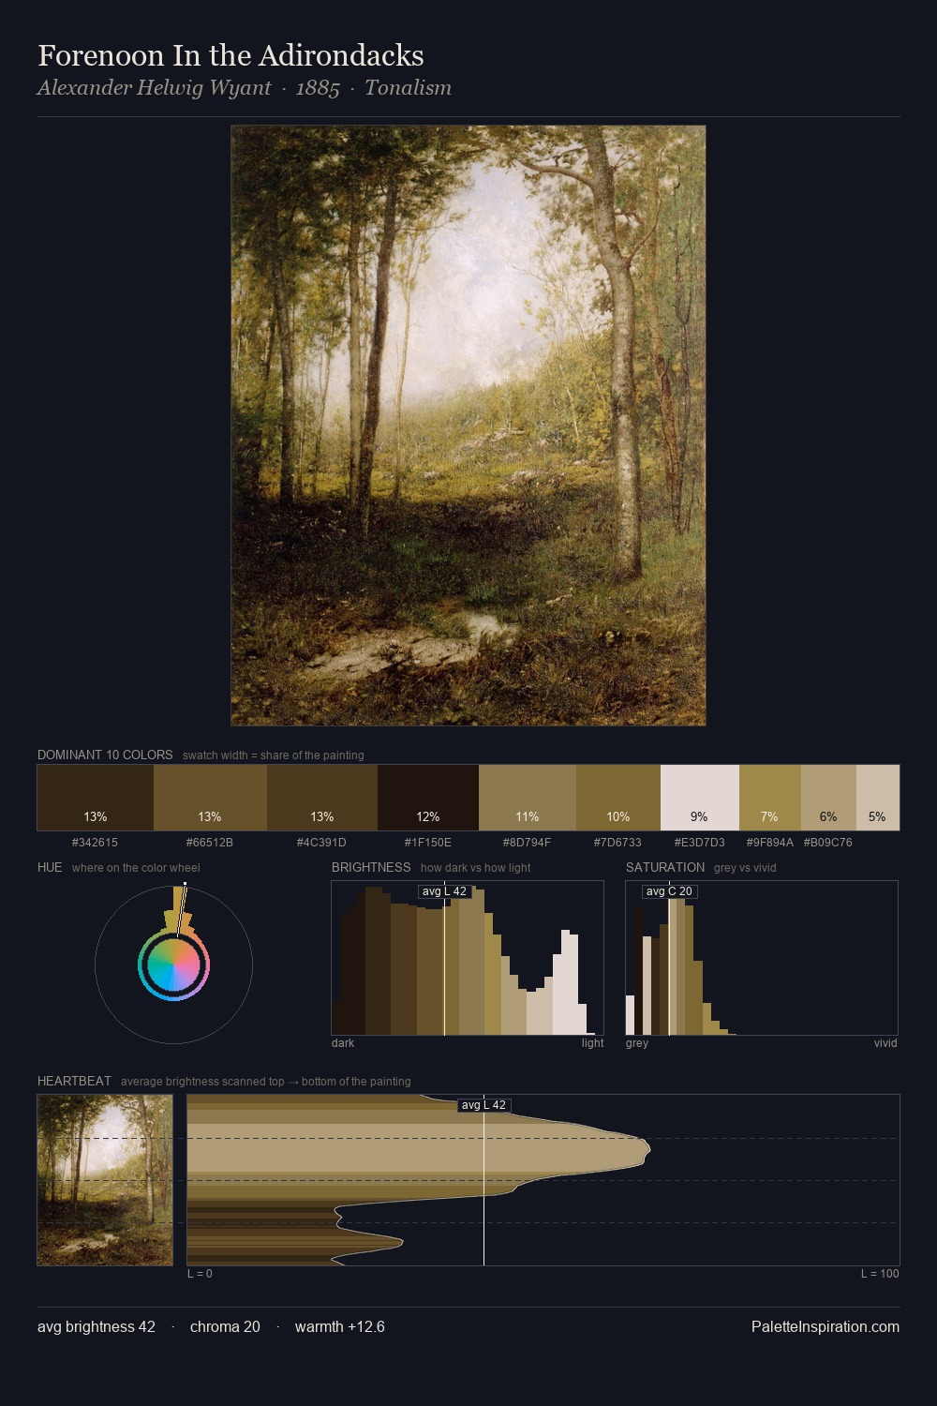Viewport: 937px width, 1406px height.
Task: Click 'swatch width = share of the painting' caption
Action: coord(274,755)
